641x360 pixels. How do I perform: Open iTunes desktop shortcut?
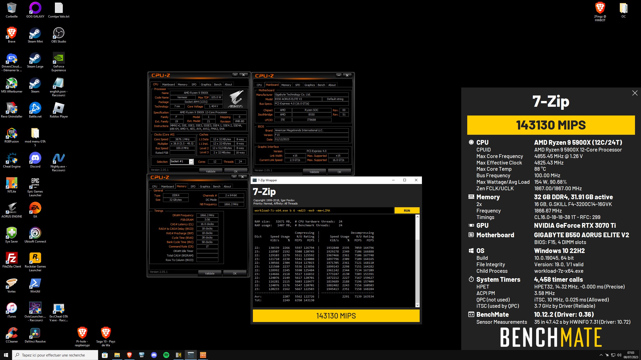click(x=12, y=310)
